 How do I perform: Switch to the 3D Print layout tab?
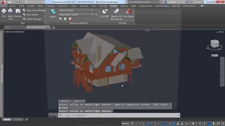click(x=18, y=119)
